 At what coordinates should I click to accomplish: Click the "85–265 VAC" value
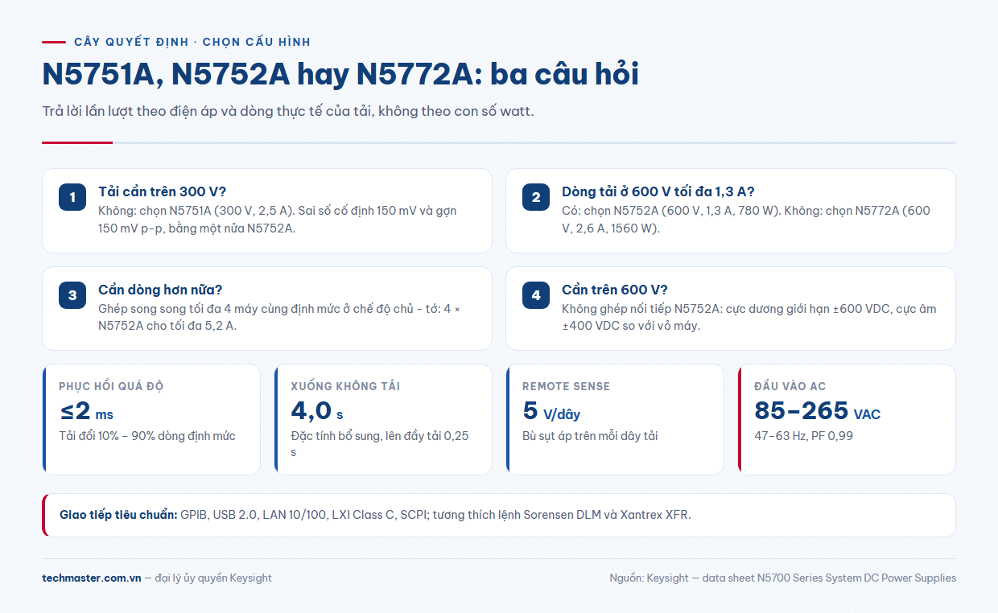tap(818, 411)
